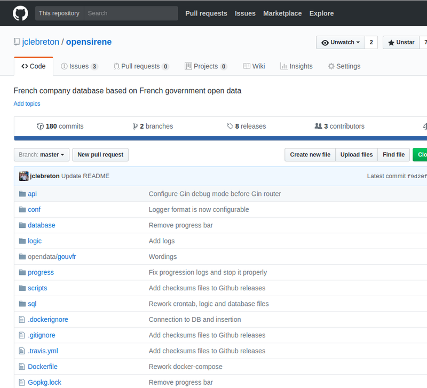
Task: Click the New pull request button
Action: 100,155
